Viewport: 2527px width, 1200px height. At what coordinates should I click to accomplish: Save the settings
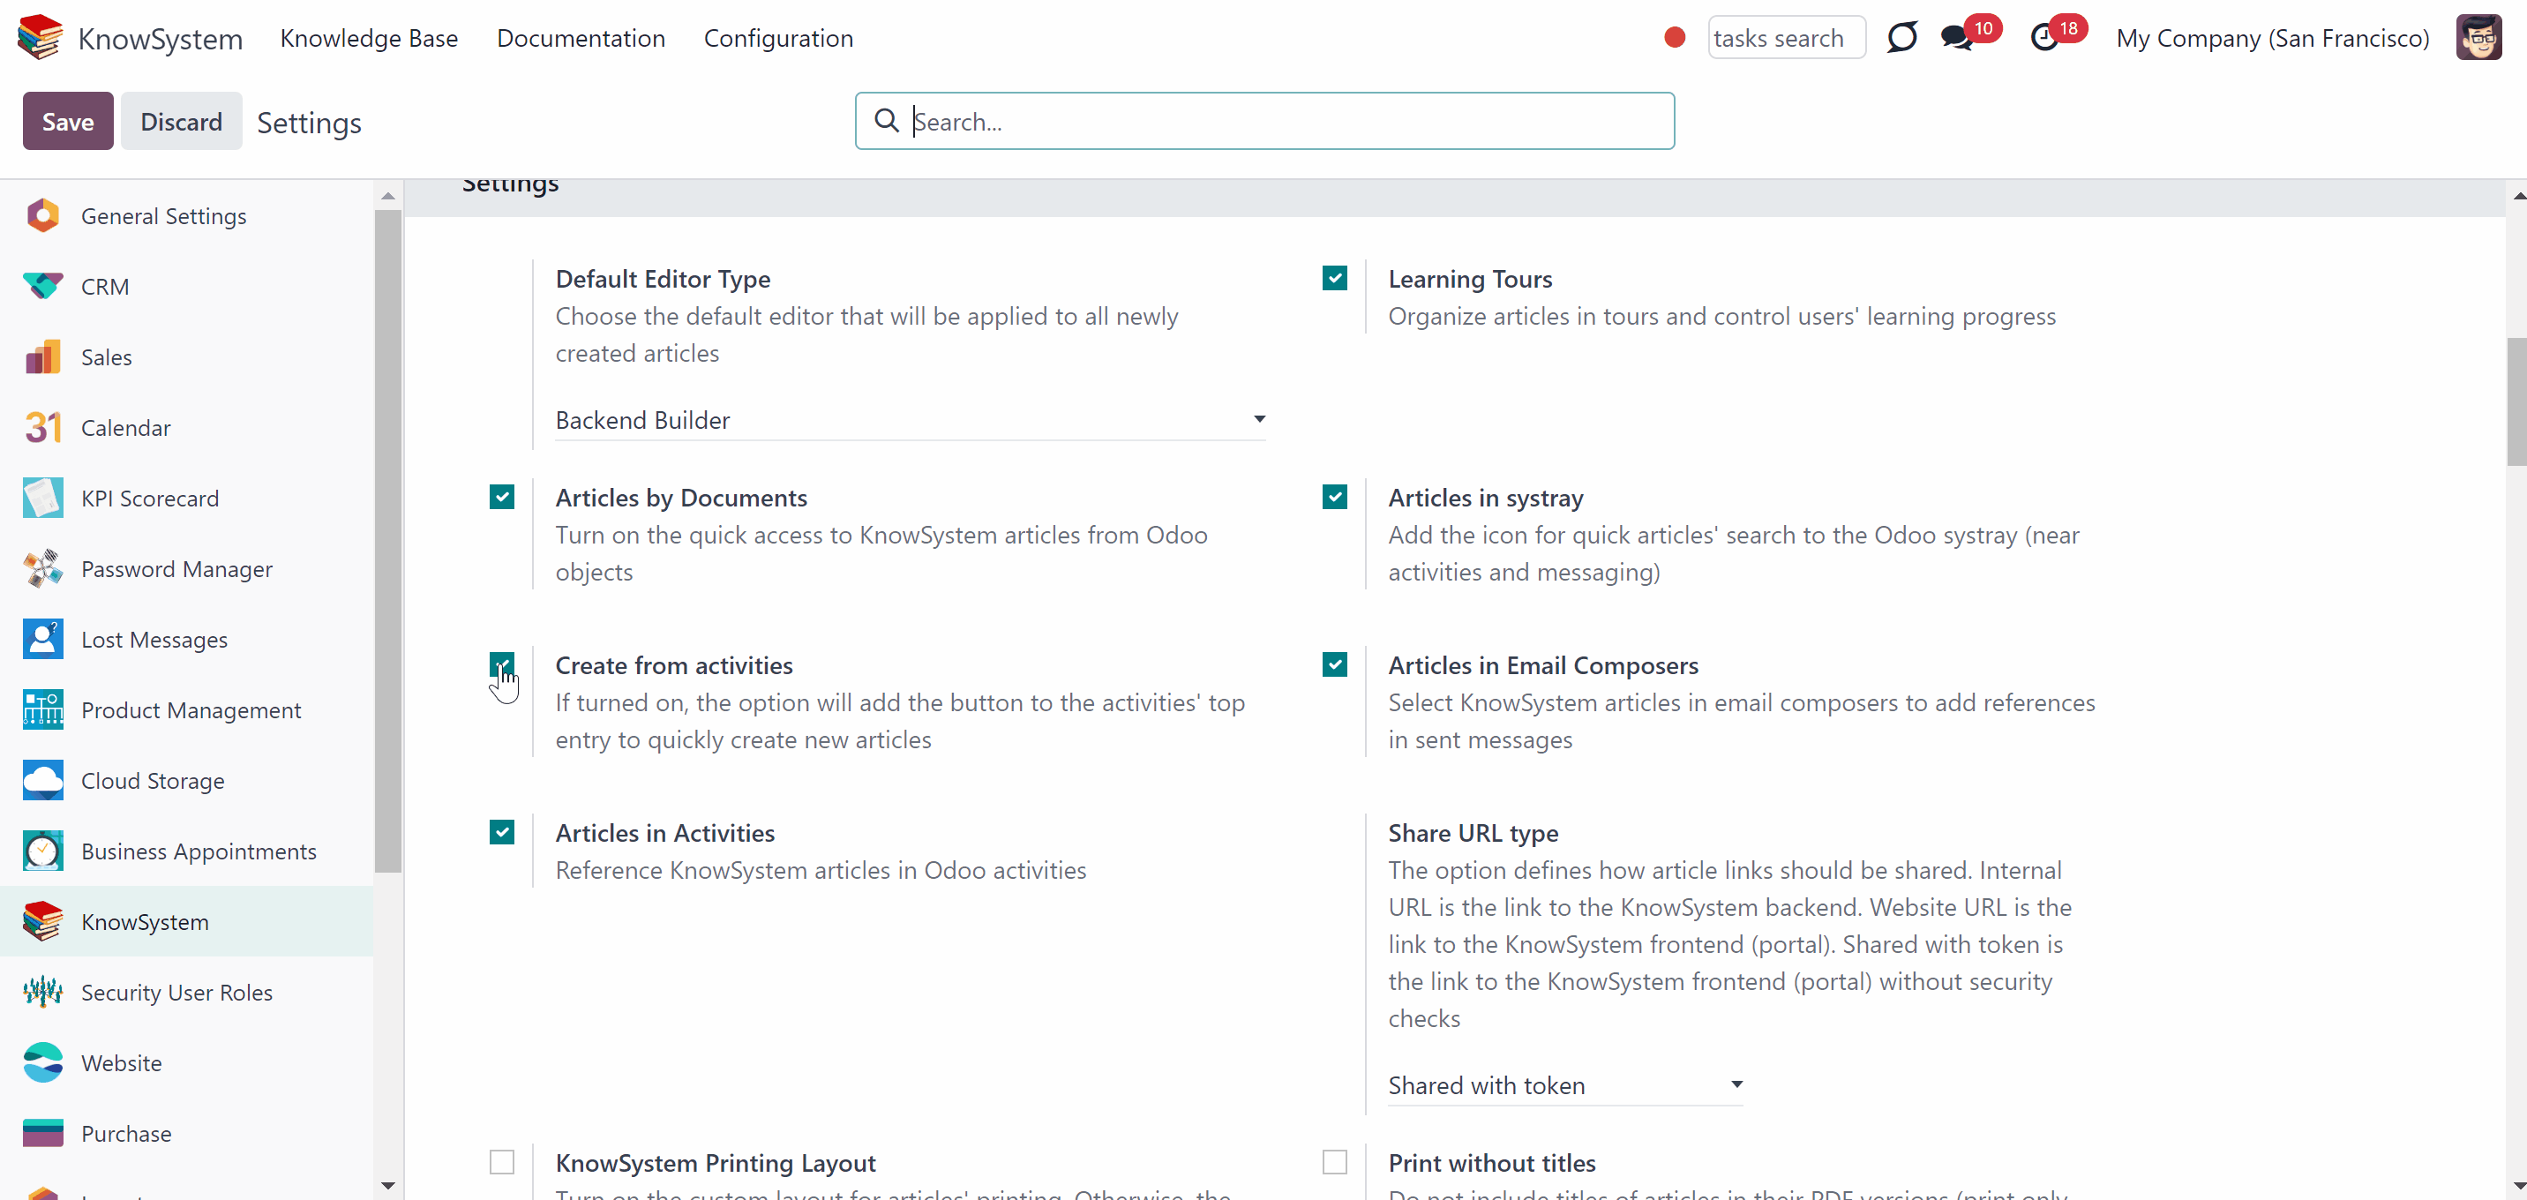coord(68,121)
